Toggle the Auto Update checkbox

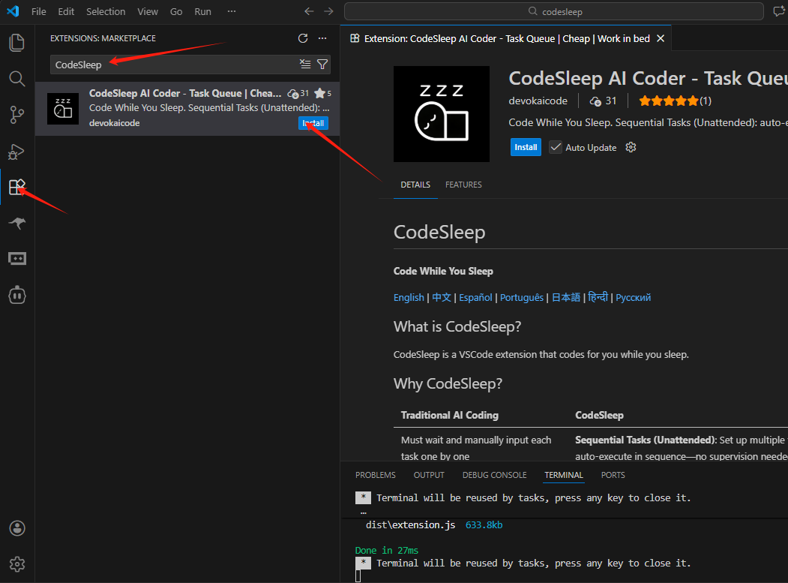click(556, 147)
